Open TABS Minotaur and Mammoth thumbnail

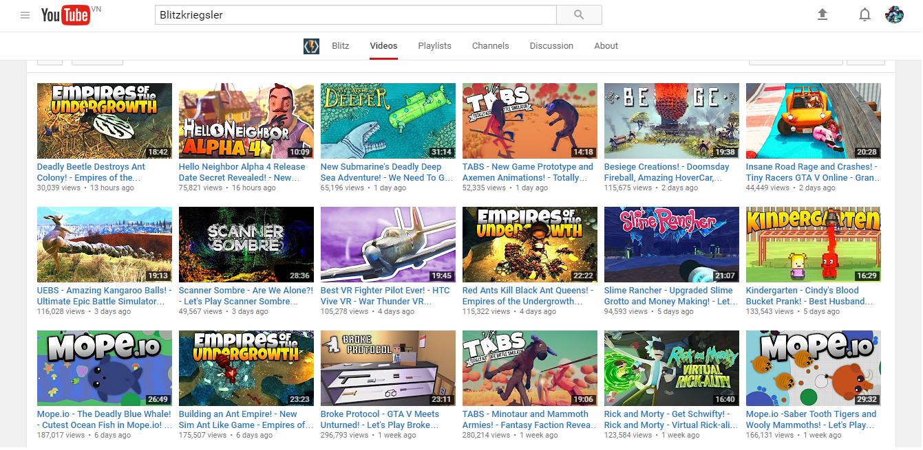(x=530, y=368)
